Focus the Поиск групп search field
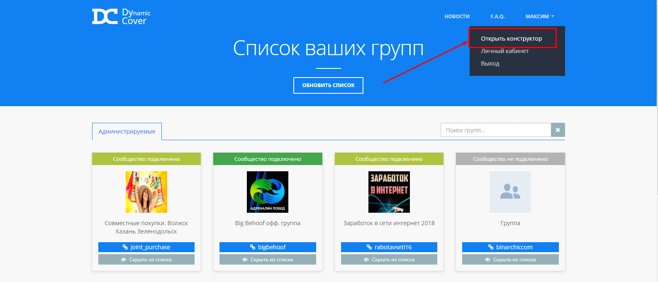Image resolution: width=658 pixels, height=282 pixels. (495, 130)
